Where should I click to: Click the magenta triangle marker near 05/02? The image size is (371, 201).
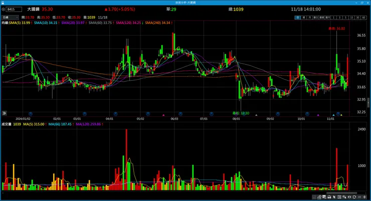click(x=163, y=115)
